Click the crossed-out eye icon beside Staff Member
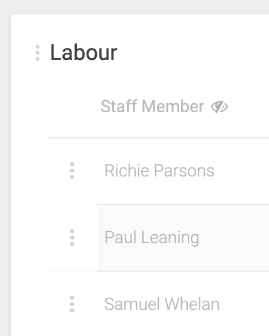Image resolution: width=269 pixels, height=336 pixels. point(219,107)
